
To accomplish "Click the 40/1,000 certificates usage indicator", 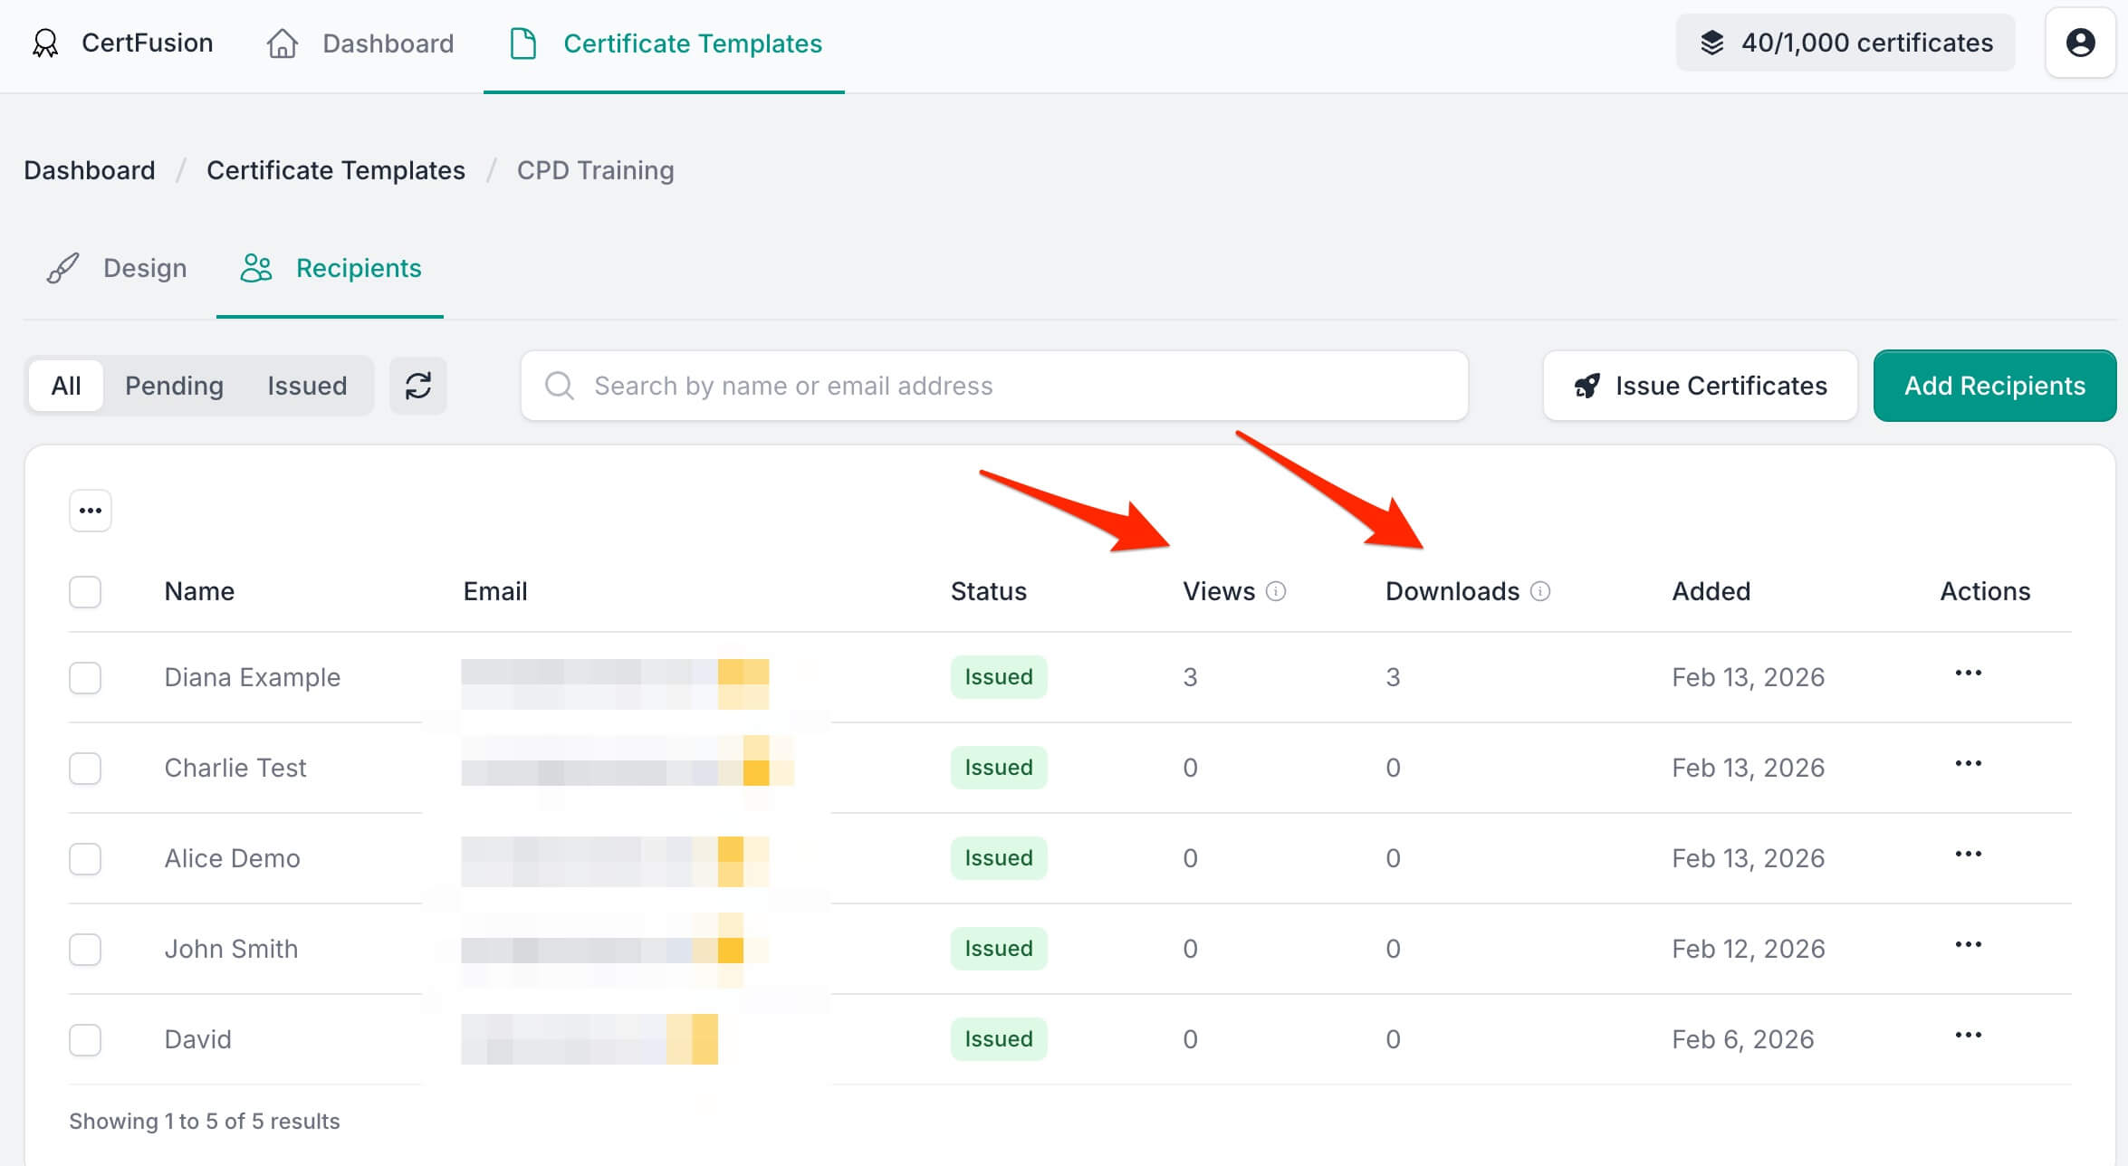I will tap(1845, 43).
